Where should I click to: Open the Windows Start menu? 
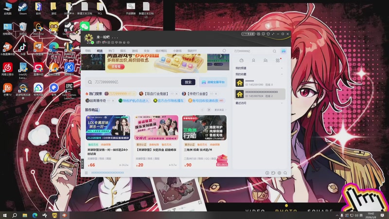pyautogui.click(x=4, y=215)
